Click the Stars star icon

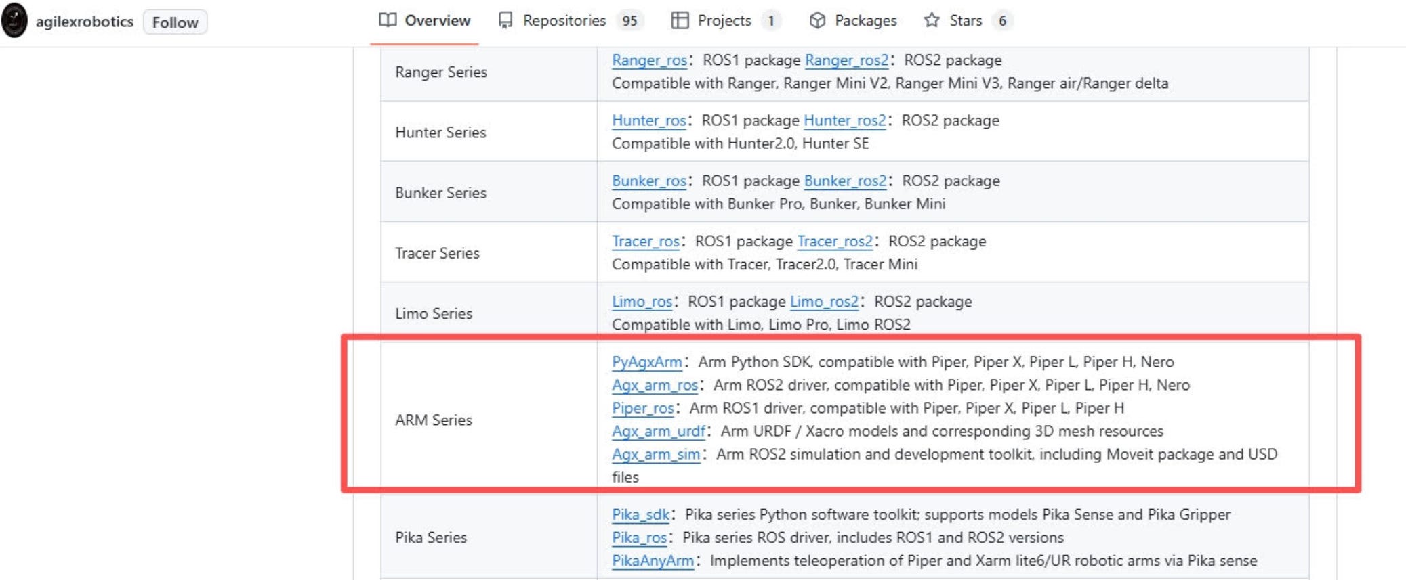(932, 20)
